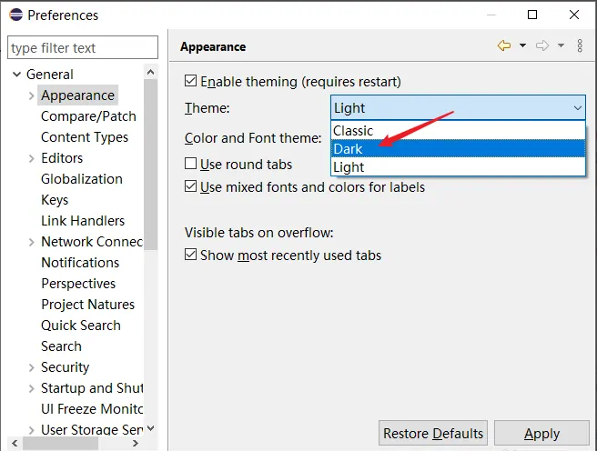The image size is (597, 451).
Task: Uncheck Use mixed fonts and colors
Action: coord(191,186)
